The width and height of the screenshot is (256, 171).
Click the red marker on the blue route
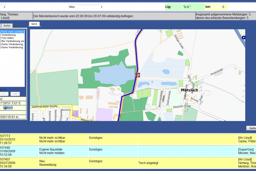pyautogui.click(x=138, y=75)
